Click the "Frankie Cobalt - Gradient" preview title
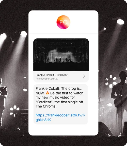127x146 pixels. (52, 75)
